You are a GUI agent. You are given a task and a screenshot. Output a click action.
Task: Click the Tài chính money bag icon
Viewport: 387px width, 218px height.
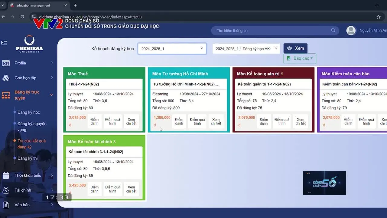(x=6, y=190)
